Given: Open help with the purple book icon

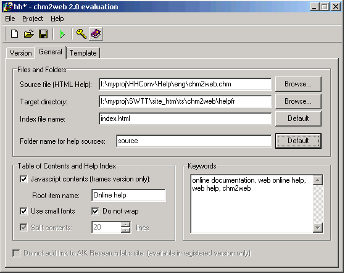Looking at the screenshot, I should [96, 34].
